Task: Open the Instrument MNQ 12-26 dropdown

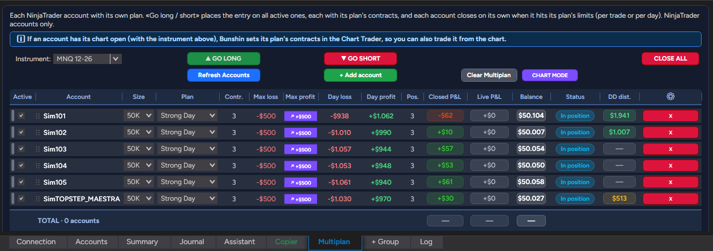Action: [x=88, y=58]
